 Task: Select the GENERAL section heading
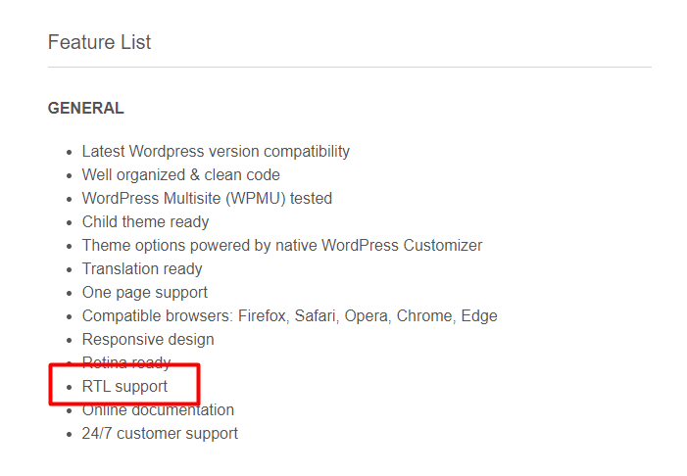[x=86, y=108]
